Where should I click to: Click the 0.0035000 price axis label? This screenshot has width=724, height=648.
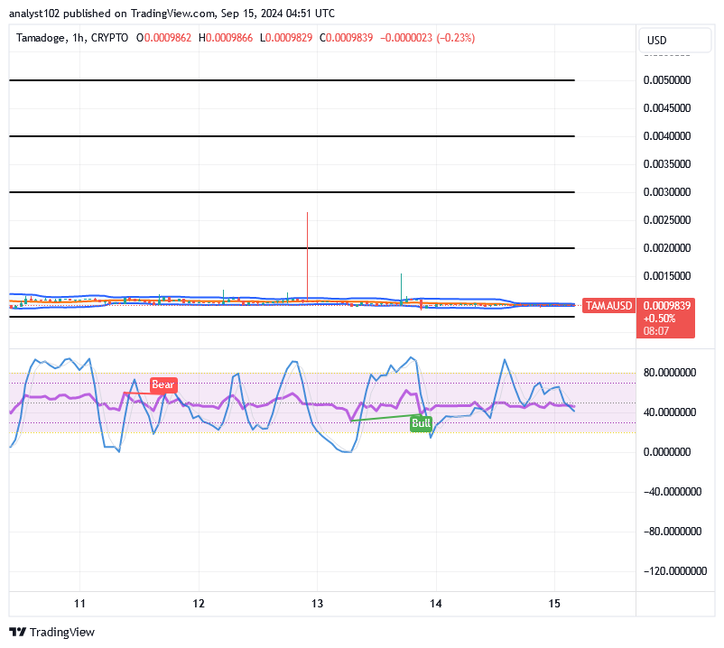pos(667,164)
